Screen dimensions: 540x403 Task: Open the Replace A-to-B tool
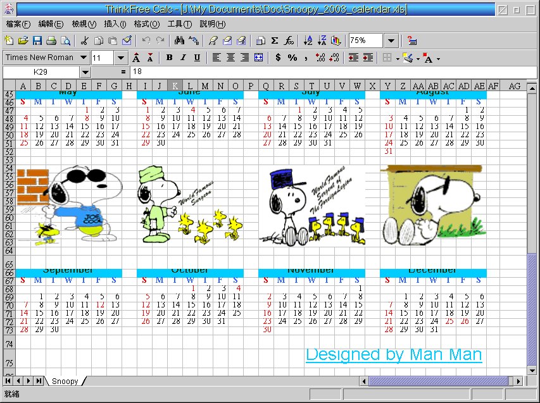(194, 40)
